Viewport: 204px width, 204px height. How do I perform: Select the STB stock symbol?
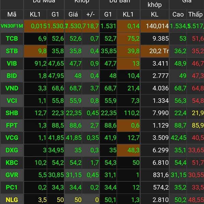(12, 51)
